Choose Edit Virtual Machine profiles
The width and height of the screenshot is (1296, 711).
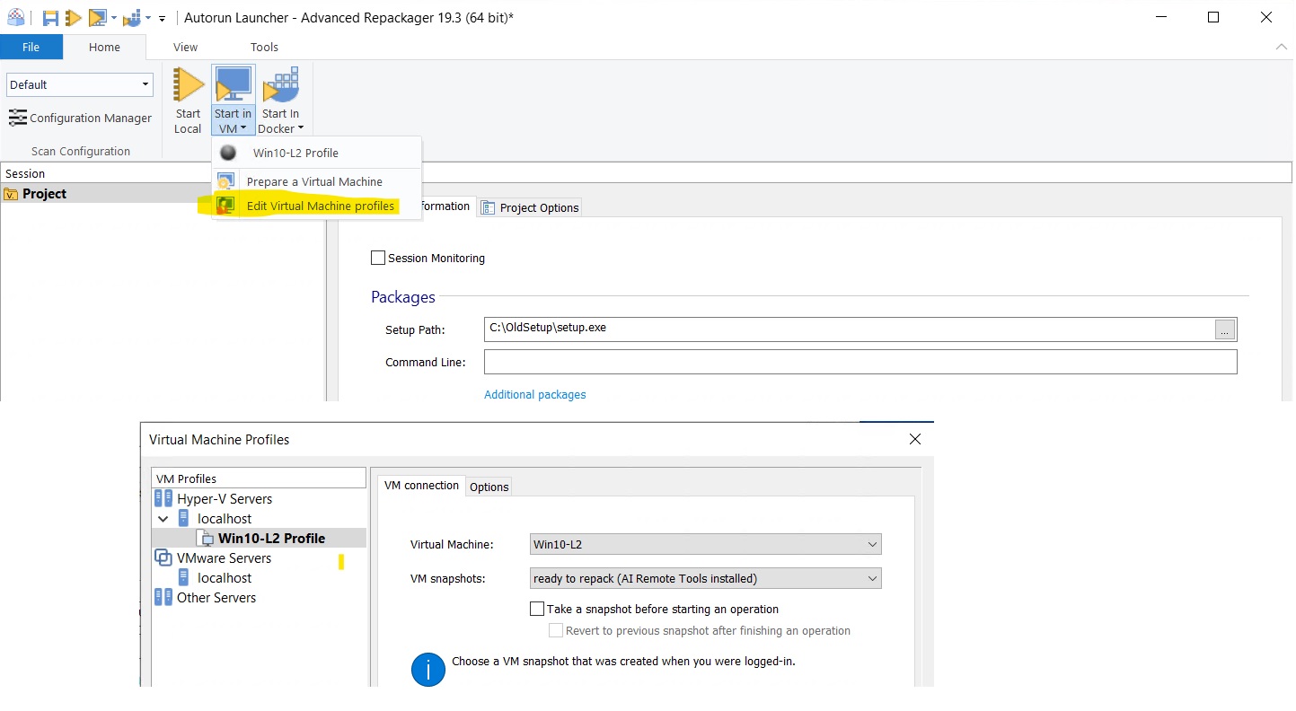(320, 206)
